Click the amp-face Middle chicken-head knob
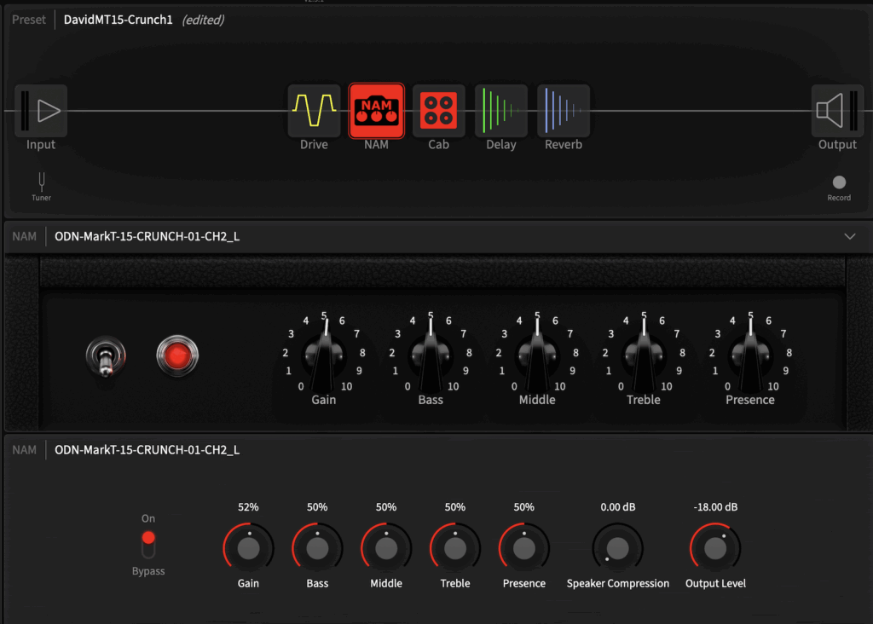Screen dimensions: 873x624 click(x=537, y=355)
